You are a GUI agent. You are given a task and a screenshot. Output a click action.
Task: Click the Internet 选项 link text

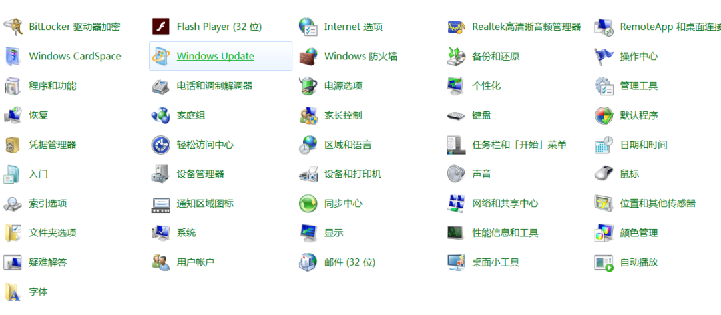[353, 27]
